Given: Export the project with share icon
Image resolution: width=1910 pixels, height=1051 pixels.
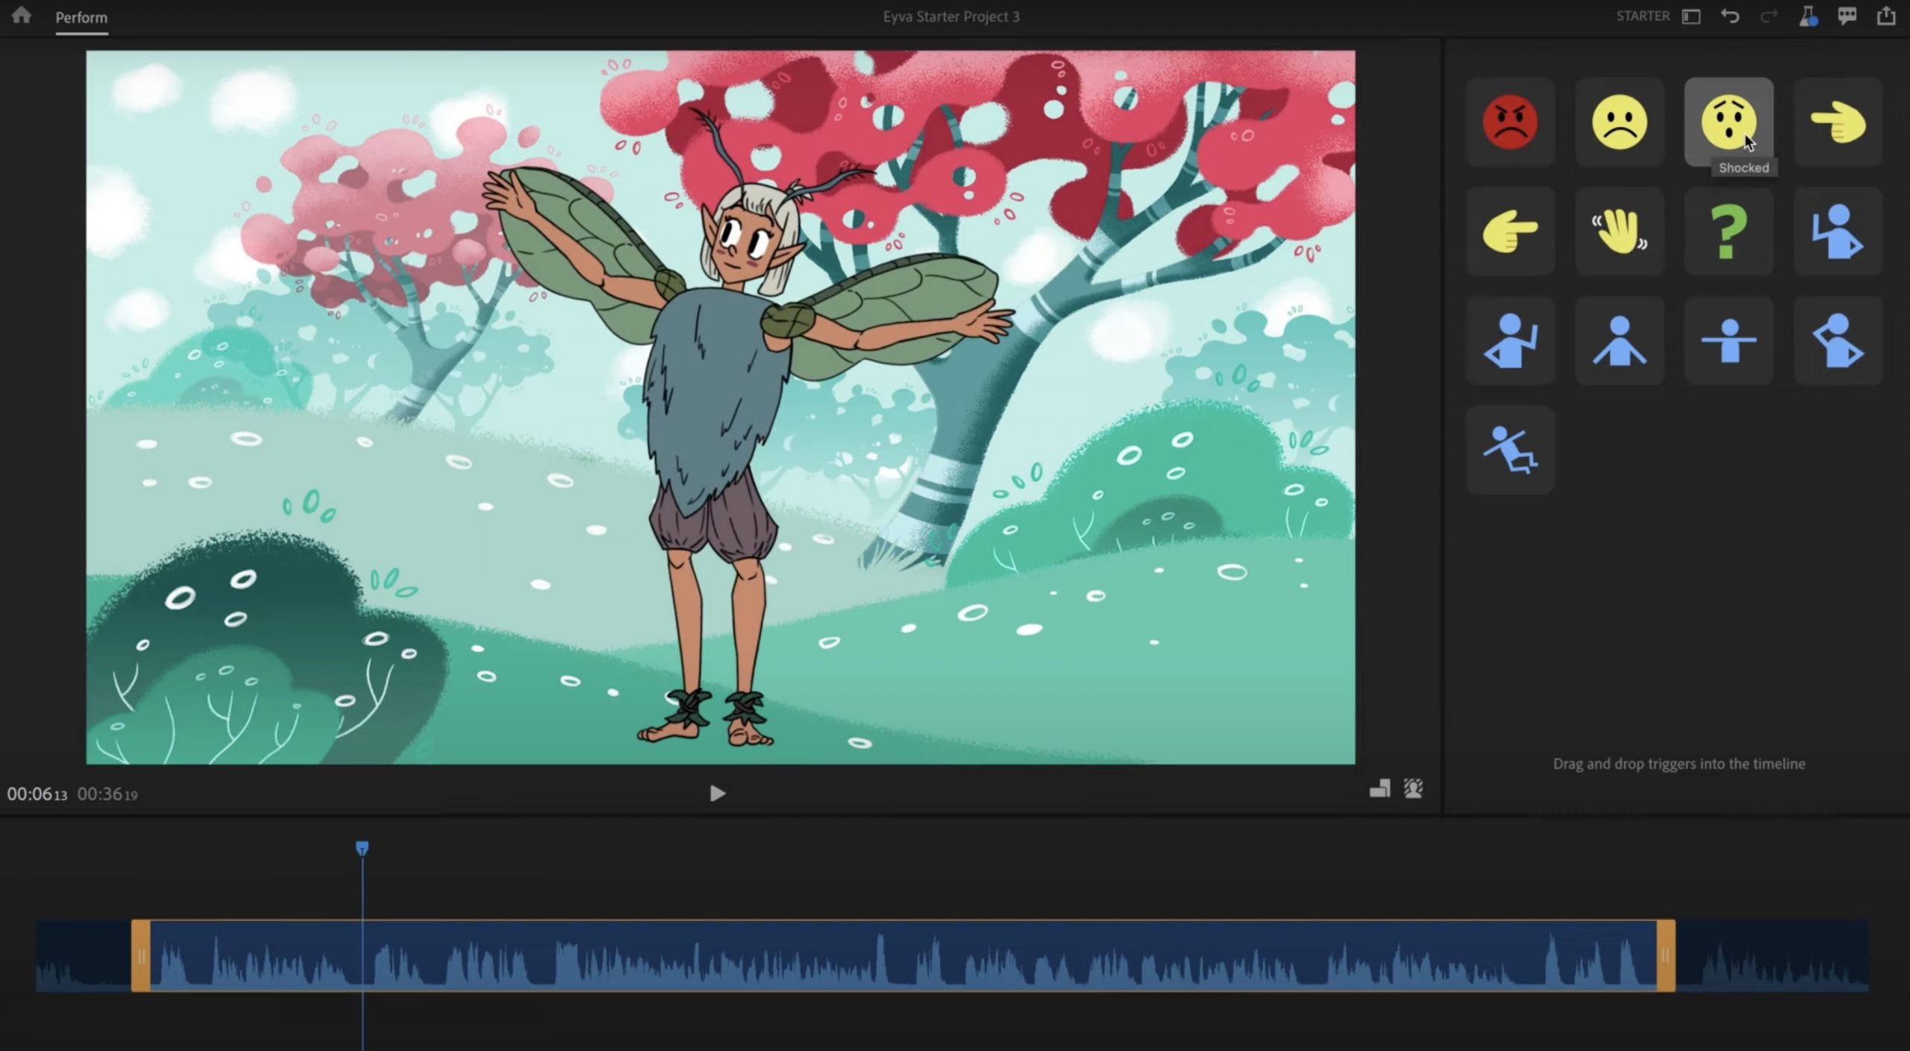Looking at the screenshot, I should [x=1886, y=16].
